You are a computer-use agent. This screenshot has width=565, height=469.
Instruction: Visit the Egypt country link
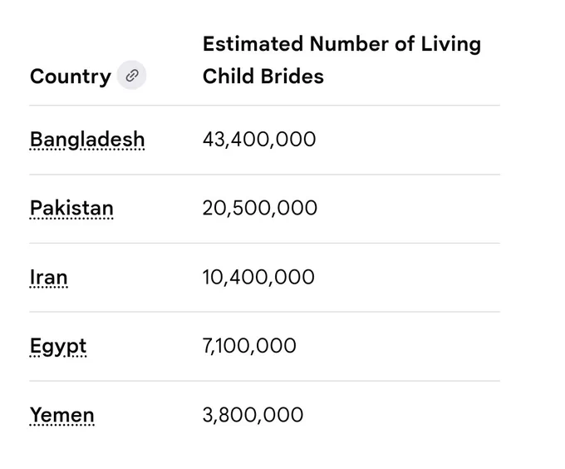58,347
